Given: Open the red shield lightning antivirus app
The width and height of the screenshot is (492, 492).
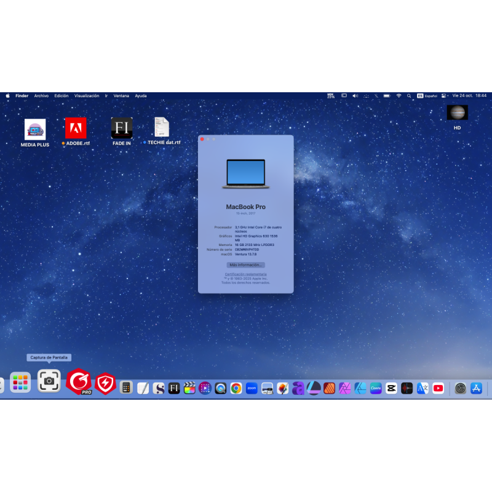Looking at the screenshot, I should [x=105, y=383].
